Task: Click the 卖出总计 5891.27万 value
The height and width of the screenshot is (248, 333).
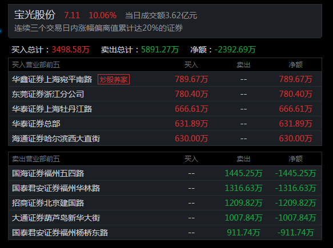Action: coord(160,50)
